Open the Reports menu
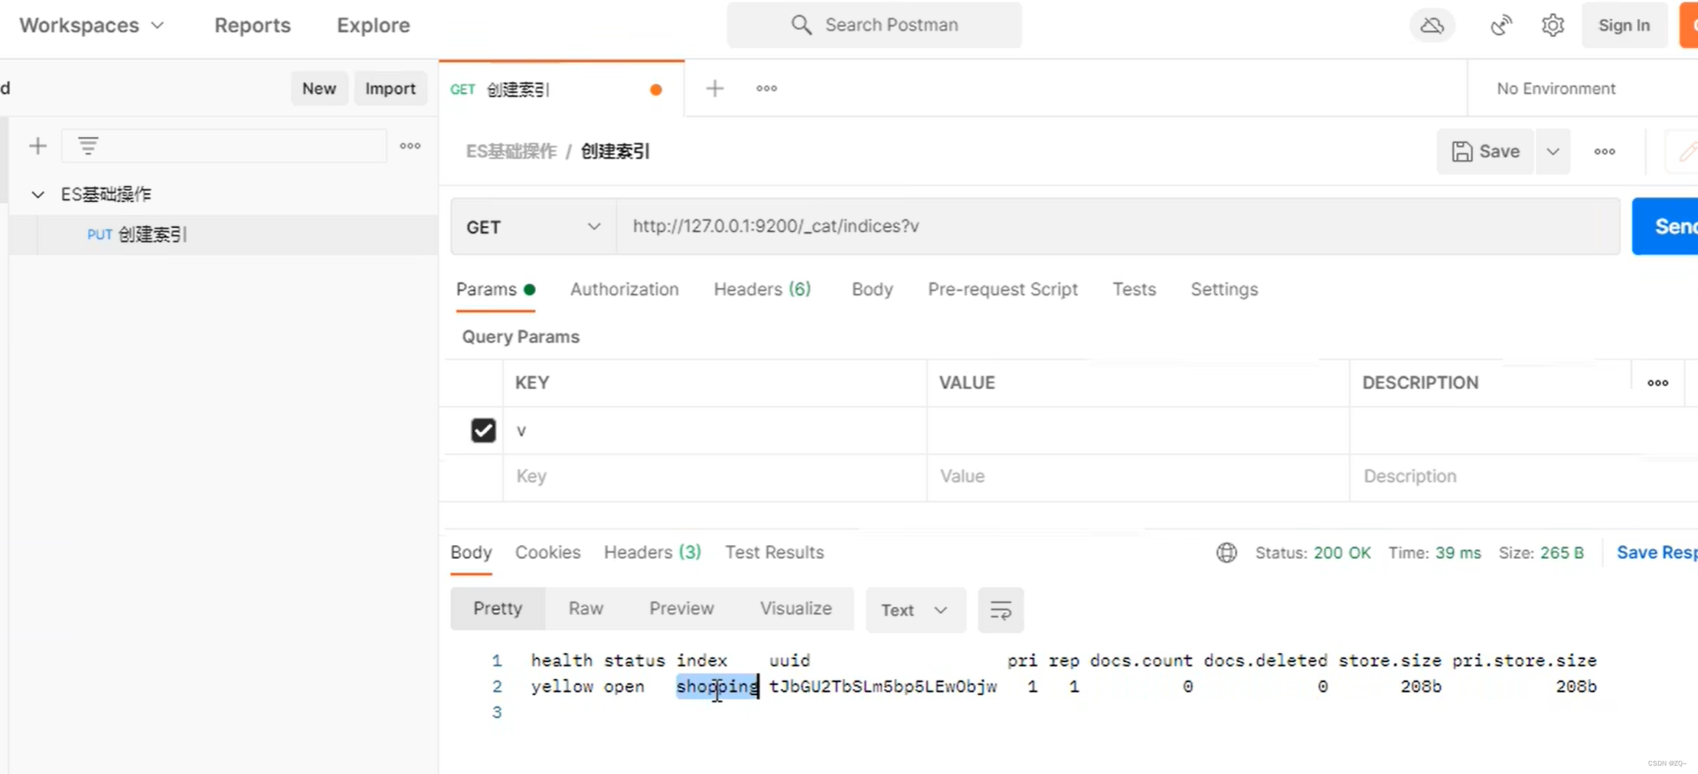The width and height of the screenshot is (1698, 774). coord(253,25)
